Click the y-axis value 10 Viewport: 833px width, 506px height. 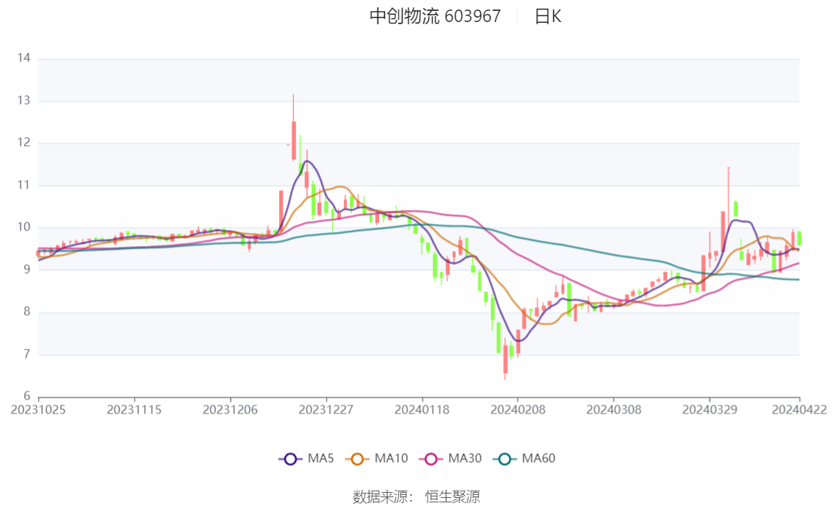point(24,227)
